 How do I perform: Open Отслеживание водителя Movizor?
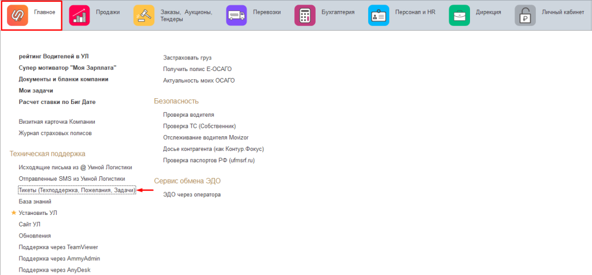point(206,137)
